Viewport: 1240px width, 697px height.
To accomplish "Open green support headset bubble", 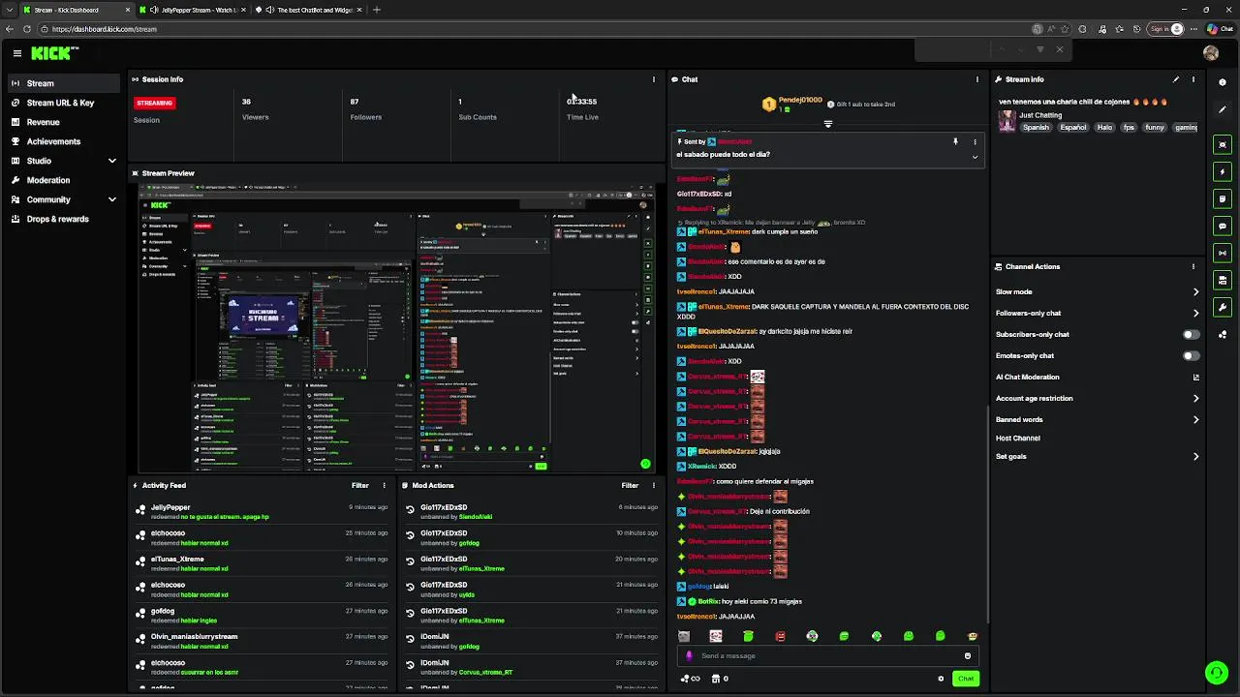I will coord(1216,672).
